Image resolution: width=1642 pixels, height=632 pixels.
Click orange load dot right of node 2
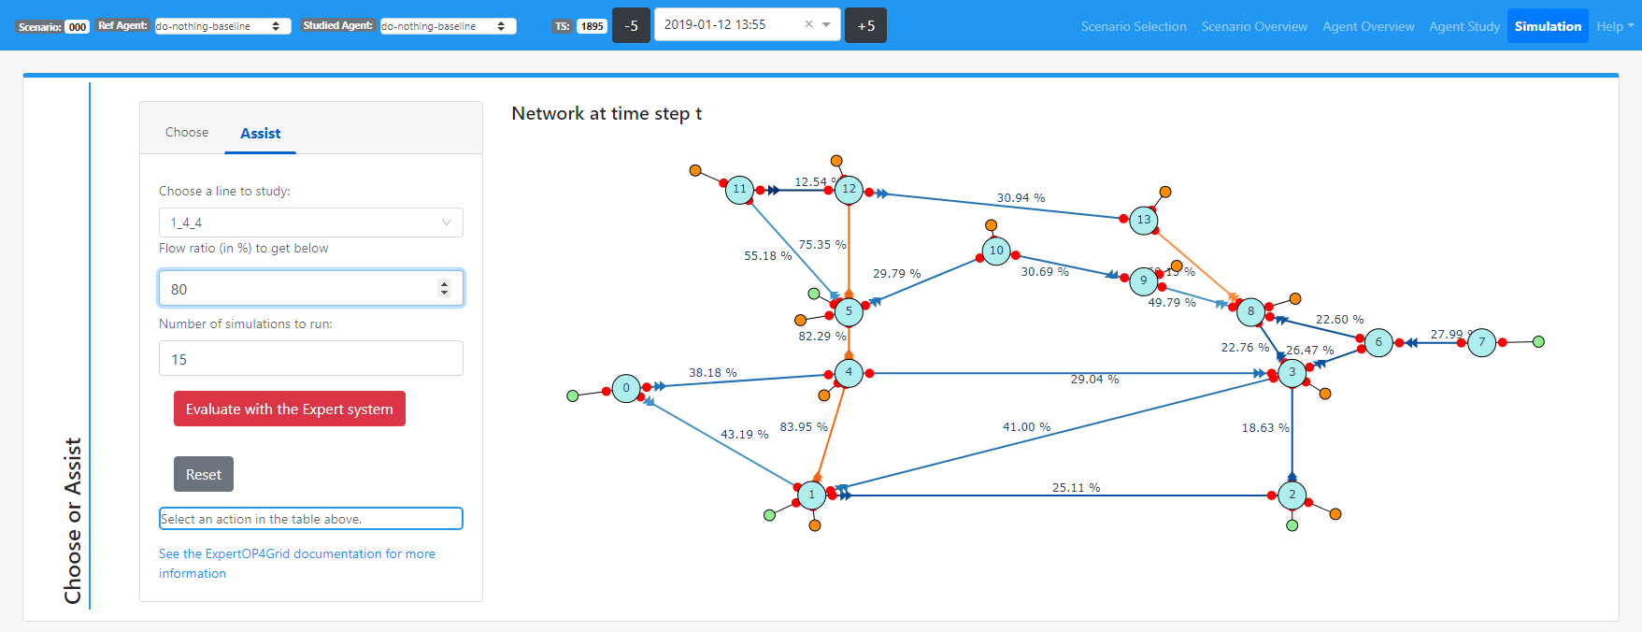(x=1335, y=514)
